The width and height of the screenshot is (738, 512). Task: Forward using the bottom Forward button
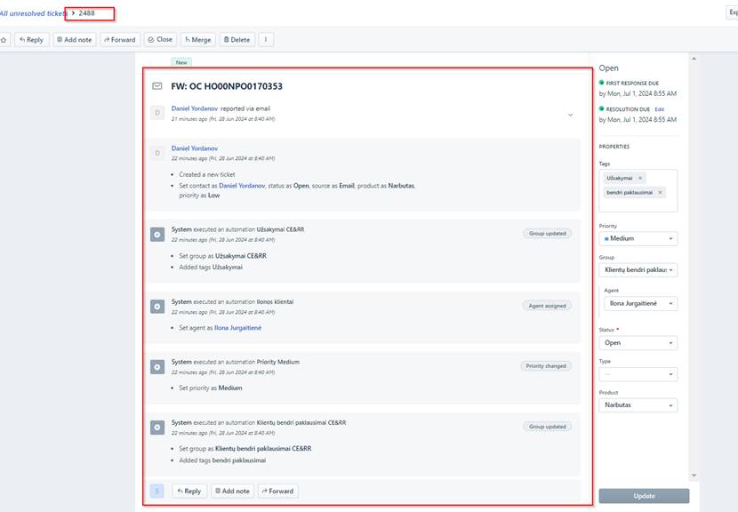point(277,491)
